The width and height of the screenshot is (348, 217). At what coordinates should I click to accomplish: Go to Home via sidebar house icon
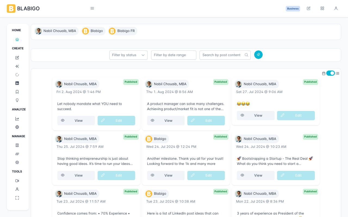pos(17,40)
